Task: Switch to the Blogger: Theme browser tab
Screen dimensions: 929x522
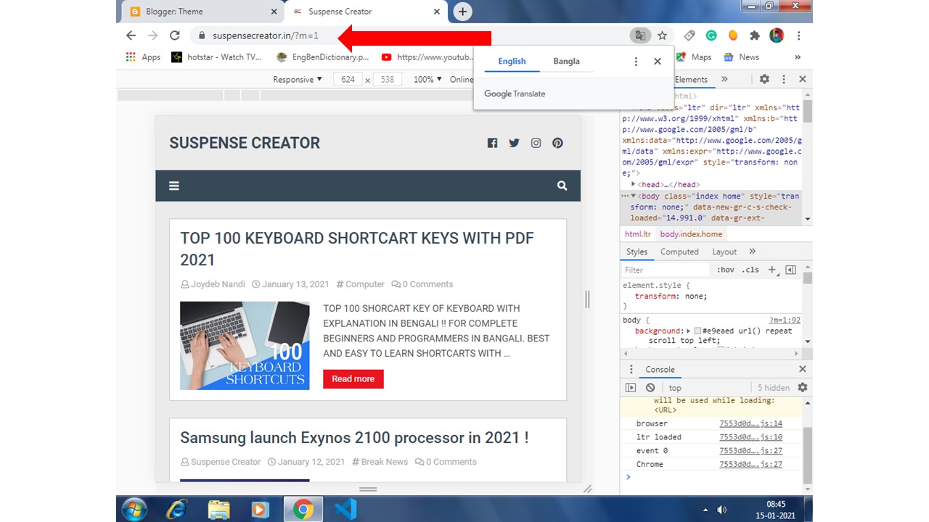Action: click(x=201, y=12)
